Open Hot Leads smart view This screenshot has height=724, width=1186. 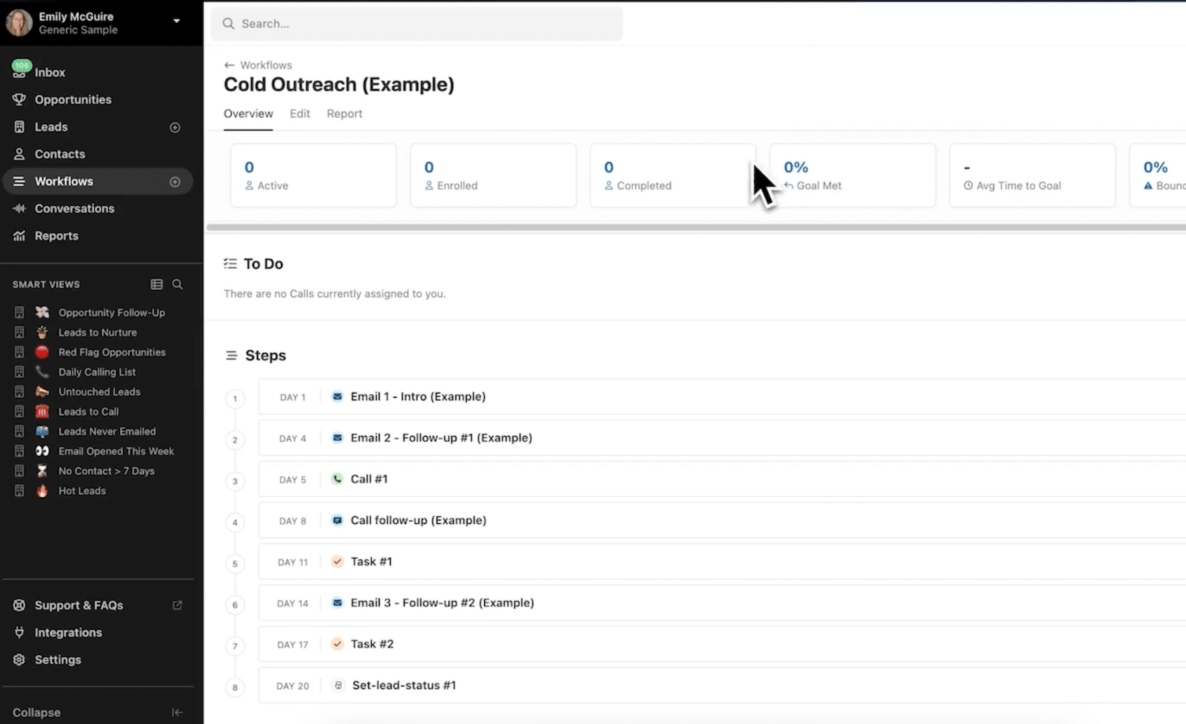(x=82, y=491)
